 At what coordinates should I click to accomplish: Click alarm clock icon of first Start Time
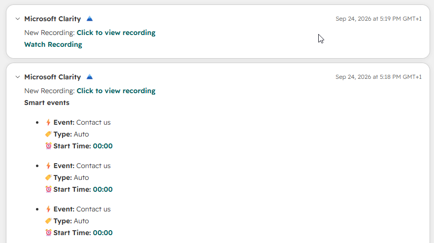pyautogui.click(x=48, y=146)
